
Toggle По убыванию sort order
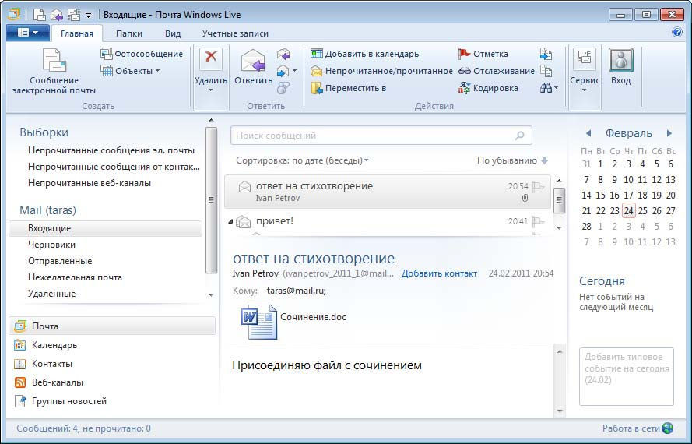pos(512,160)
